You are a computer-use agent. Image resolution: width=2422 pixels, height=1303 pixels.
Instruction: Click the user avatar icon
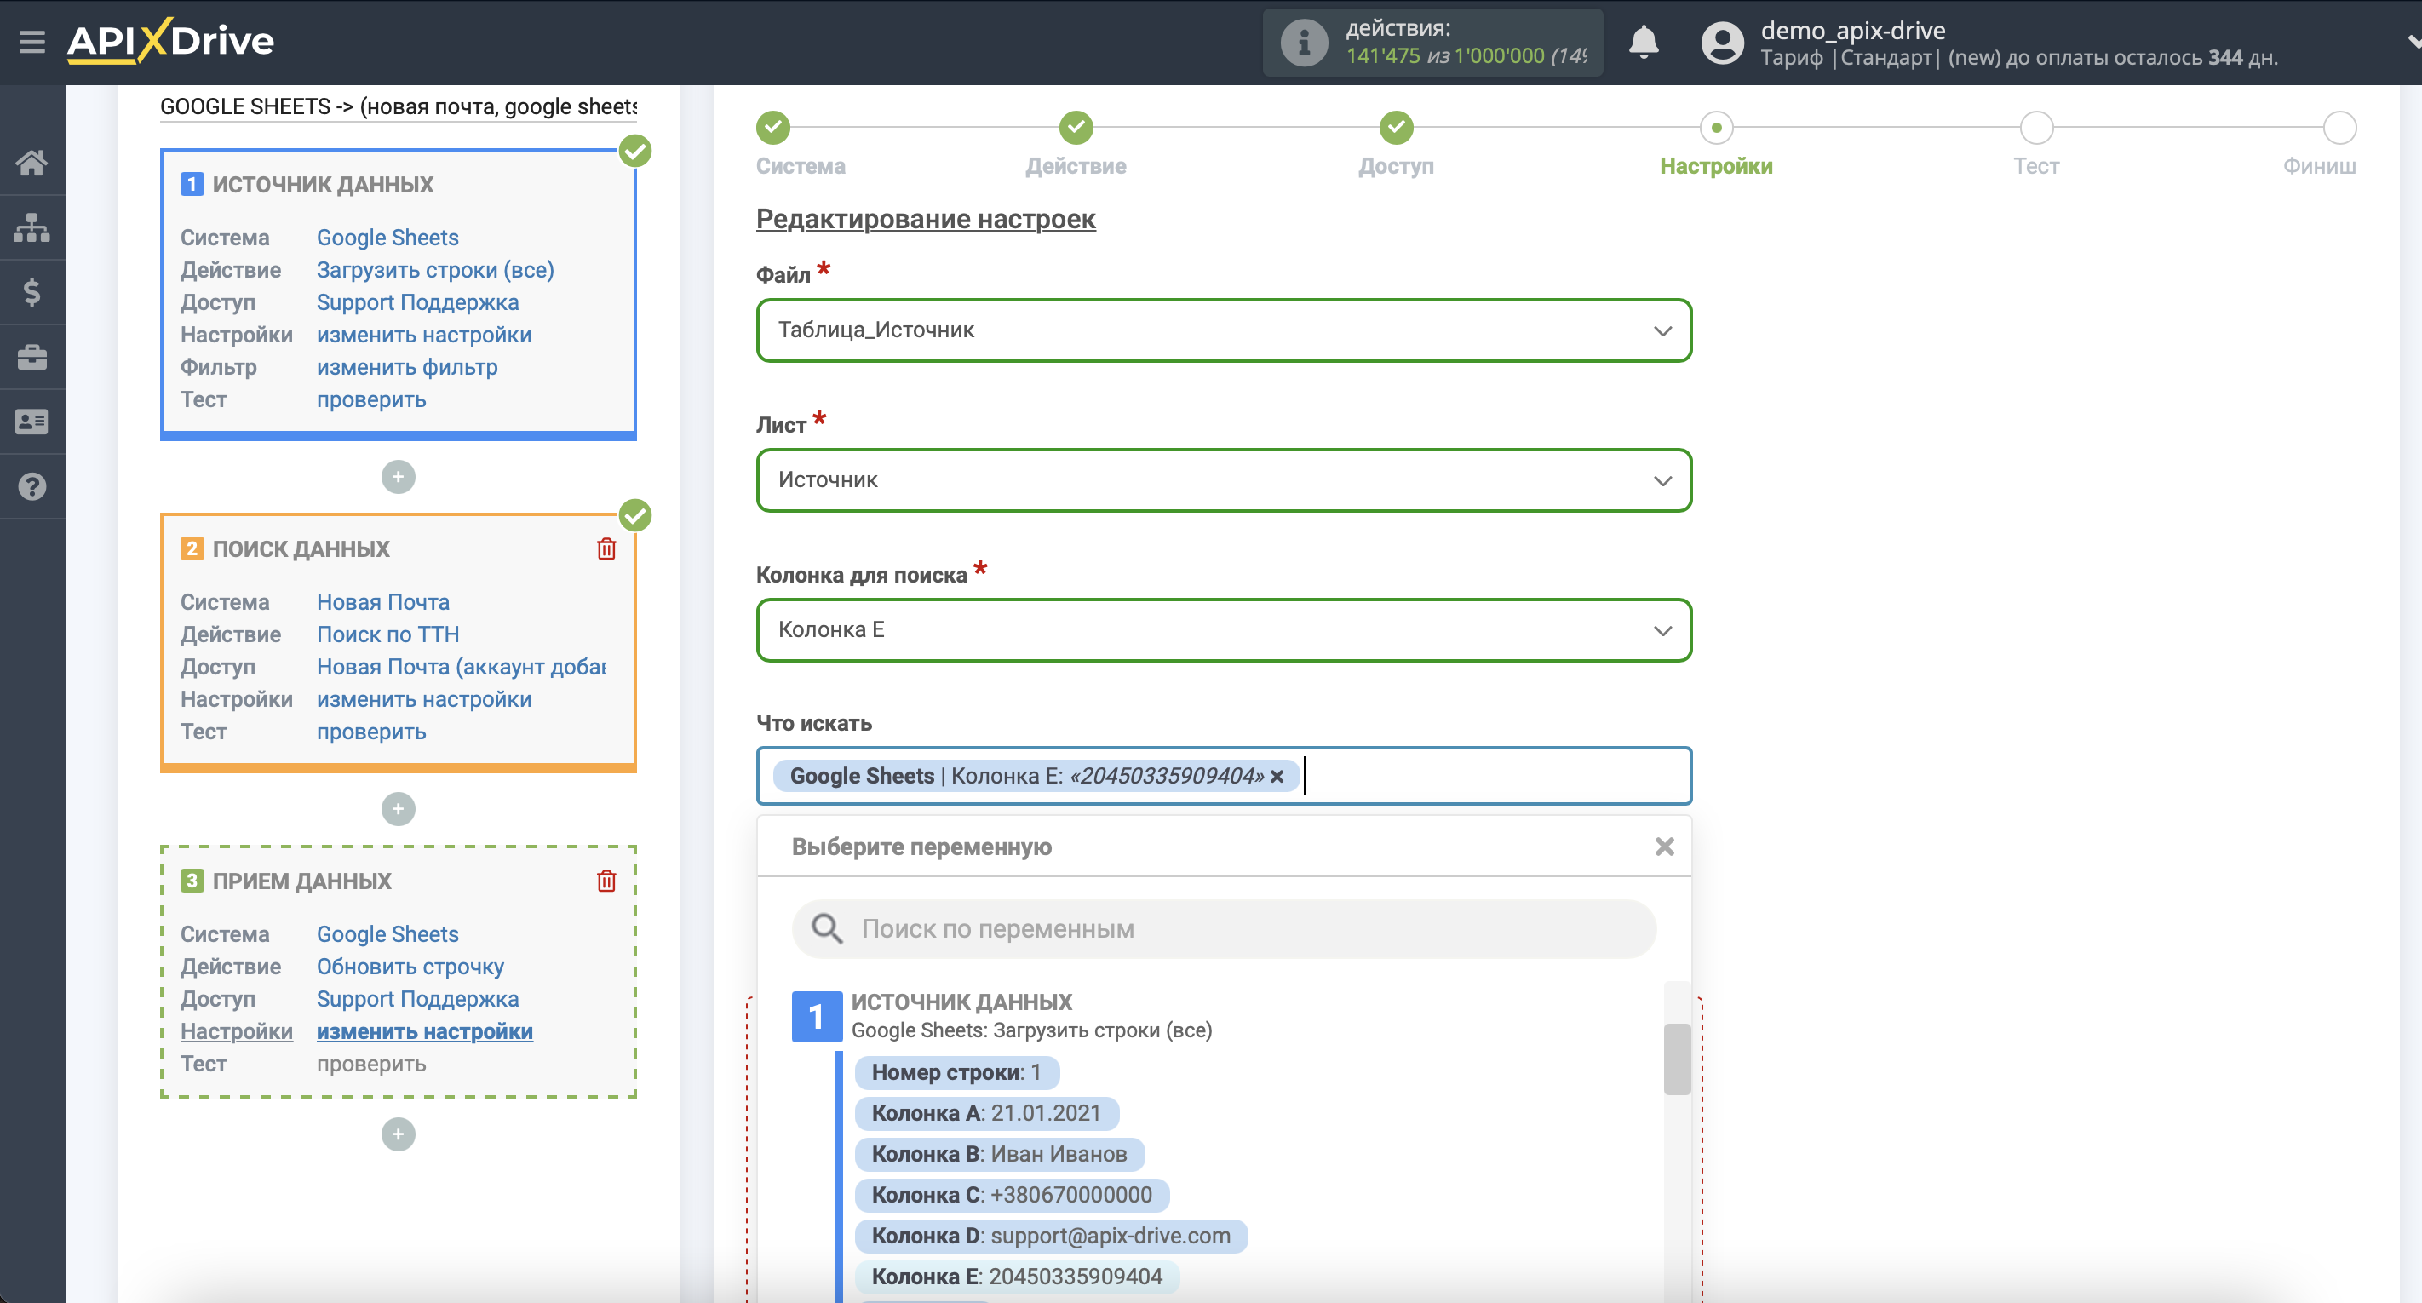pyautogui.click(x=1721, y=43)
